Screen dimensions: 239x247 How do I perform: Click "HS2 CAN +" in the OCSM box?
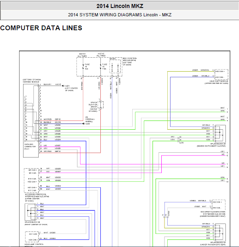coord(217,202)
